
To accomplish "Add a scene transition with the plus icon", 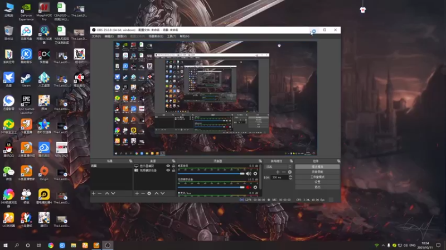I will click(278, 172).
